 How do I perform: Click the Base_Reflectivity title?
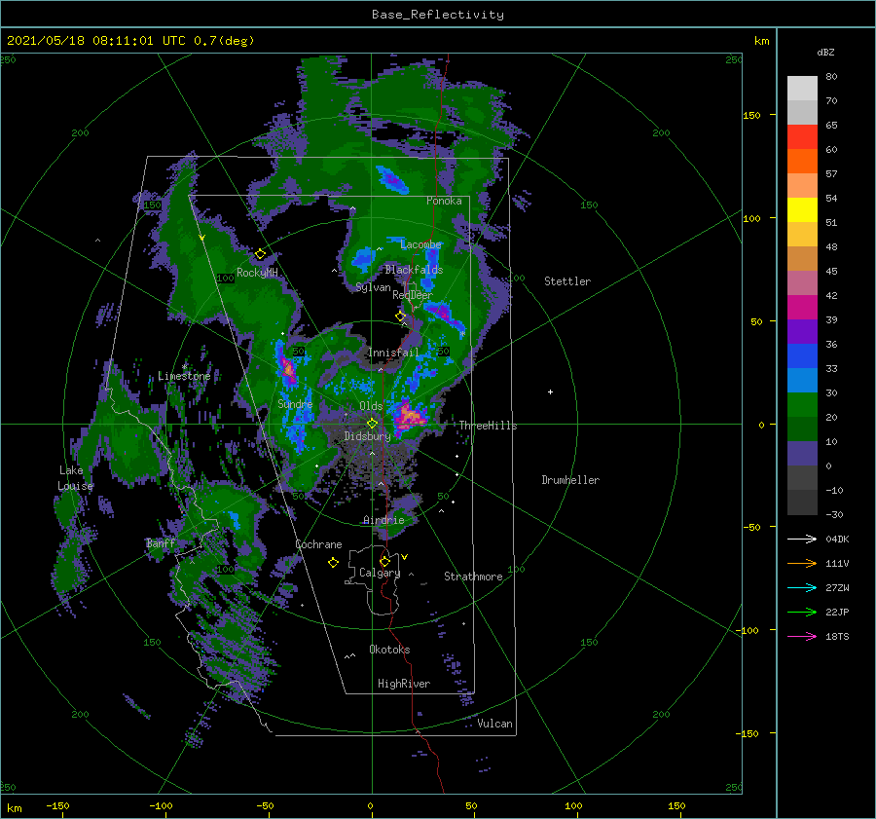pyautogui.click(x=438, y=15)
